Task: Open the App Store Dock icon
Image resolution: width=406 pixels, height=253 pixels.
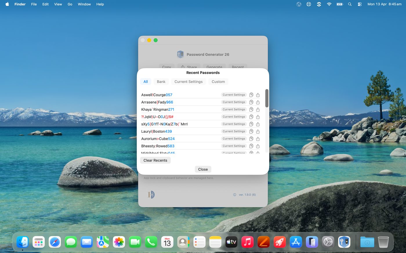Action: 296,242
